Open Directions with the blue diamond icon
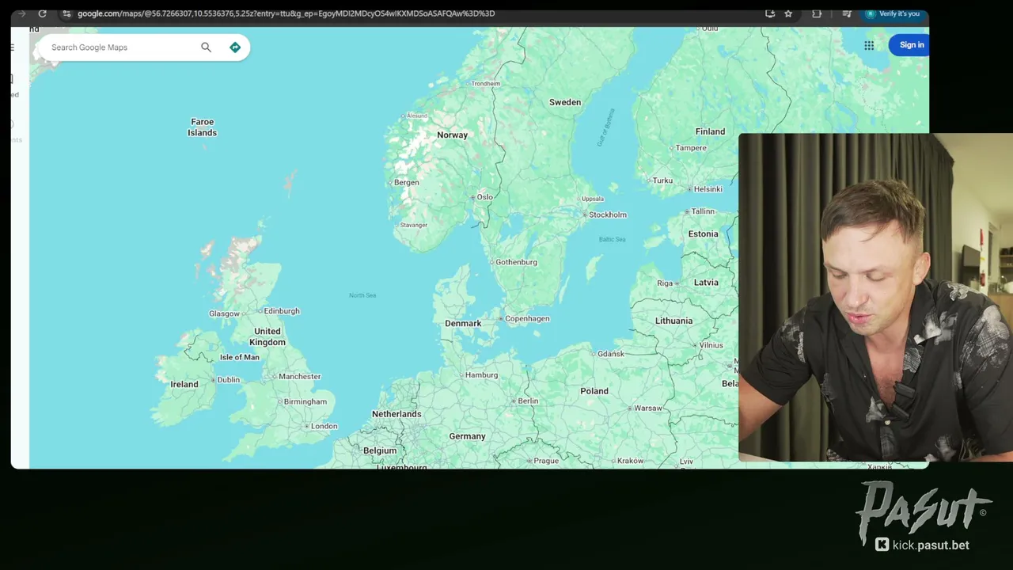This screenshot has width=1013, height=570. (x=235, y=47)
